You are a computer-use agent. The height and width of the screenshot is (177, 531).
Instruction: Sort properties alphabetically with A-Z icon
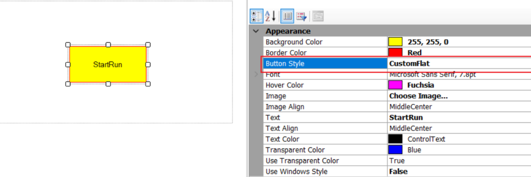(270, 16)
